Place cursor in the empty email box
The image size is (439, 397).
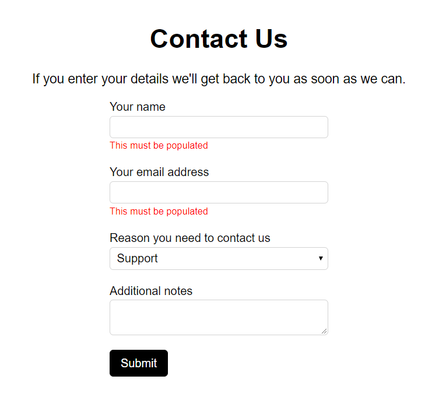coord(219,192)
